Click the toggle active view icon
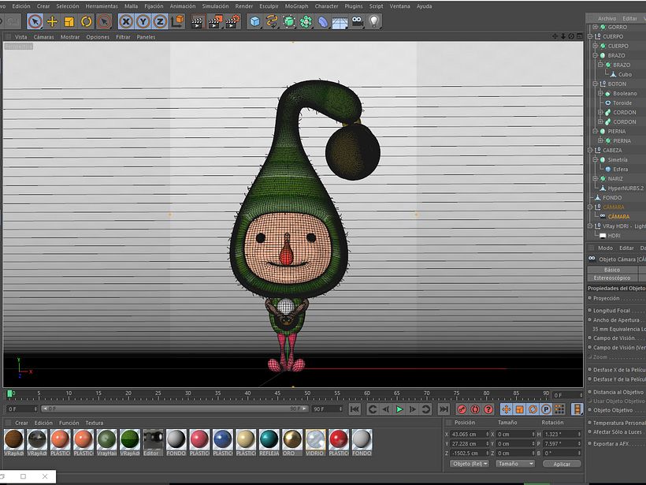The width and height of the screenshot is (646, 485). coord(579,36)
